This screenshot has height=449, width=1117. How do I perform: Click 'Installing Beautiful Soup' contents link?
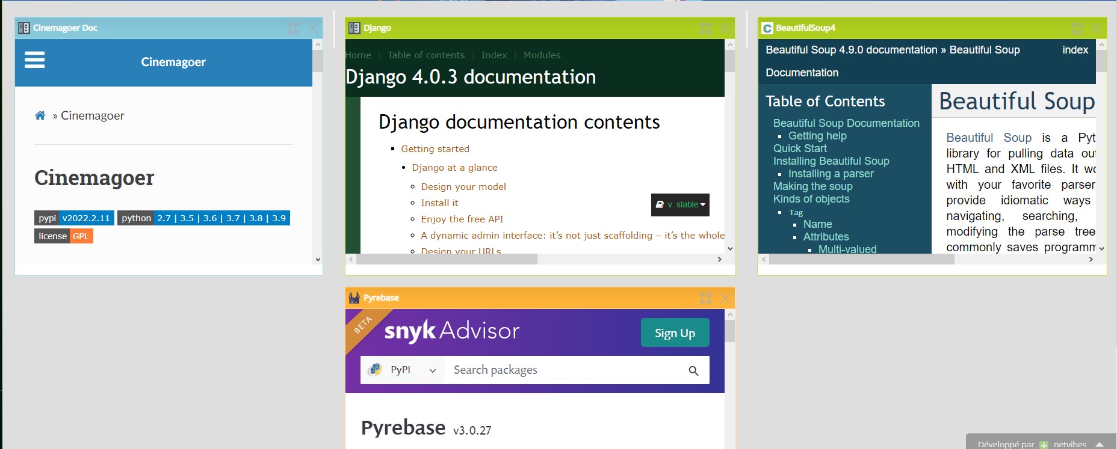831,161
